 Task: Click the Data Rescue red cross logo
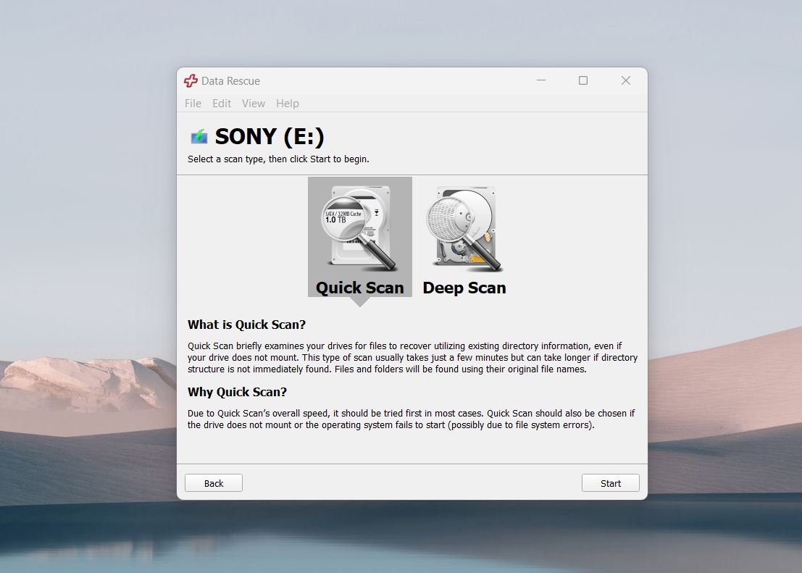tap(191, 81)
